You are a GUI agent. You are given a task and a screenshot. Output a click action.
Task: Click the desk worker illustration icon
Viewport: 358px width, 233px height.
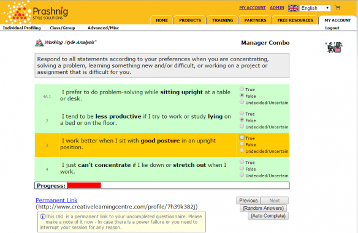334,47
